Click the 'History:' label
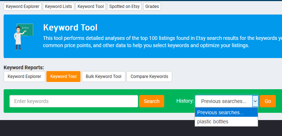The image size is (282, 136). point(185,101)
